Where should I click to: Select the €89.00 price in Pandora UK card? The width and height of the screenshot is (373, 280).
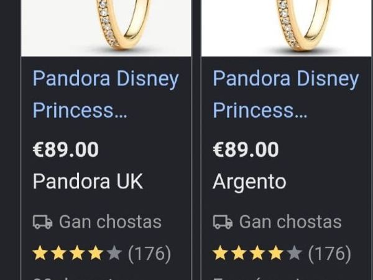coord(66,149)
